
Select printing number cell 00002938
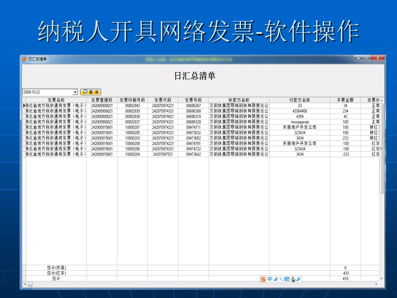click(133, 116)
